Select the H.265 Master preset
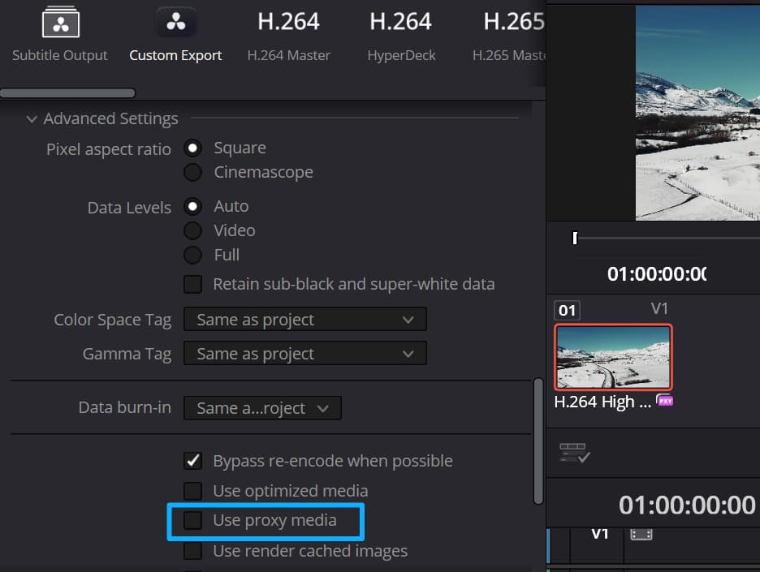Viewport: 760px width, 572px height. [x=512, y=22]
